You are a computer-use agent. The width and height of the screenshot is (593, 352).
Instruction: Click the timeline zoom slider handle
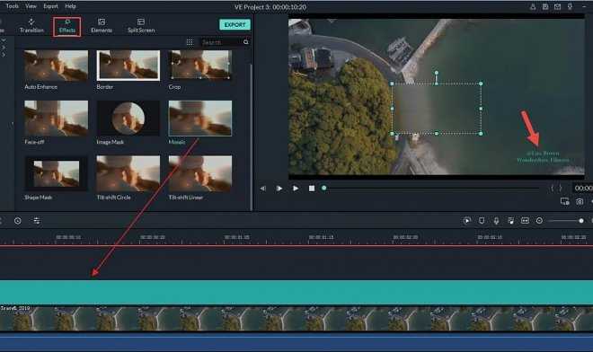581,221
